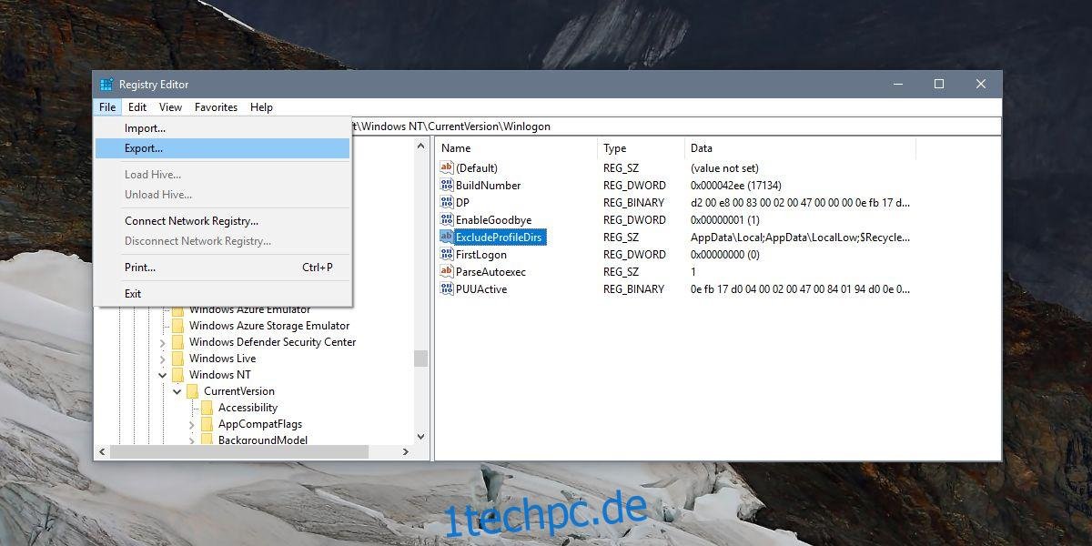This screenshot has height=546, width=1092.
Task: Collapse the CurrentVersion key
Action: click(177, 391)
